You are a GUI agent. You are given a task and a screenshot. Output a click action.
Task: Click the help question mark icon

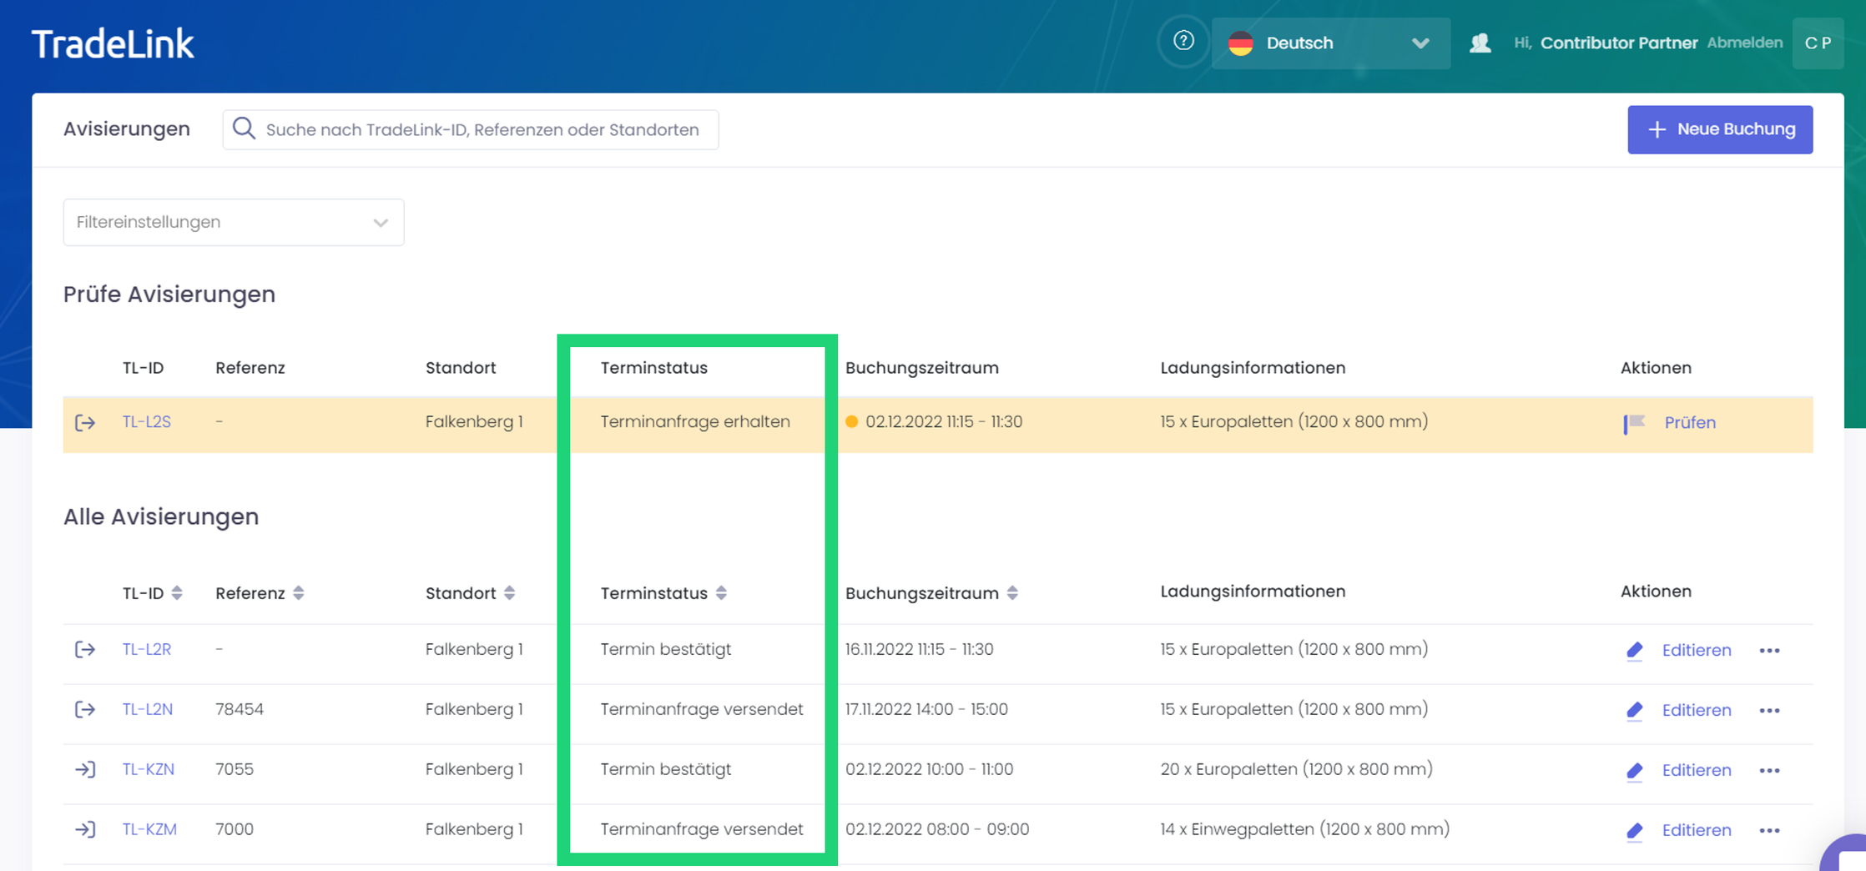point(1183,41)
